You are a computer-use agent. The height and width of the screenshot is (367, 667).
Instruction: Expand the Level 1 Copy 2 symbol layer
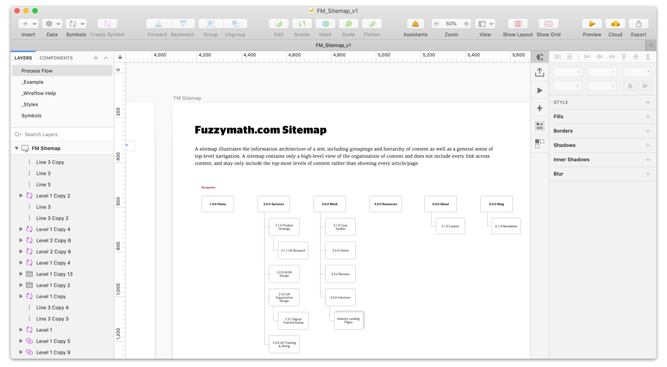(x=21, y=196)
